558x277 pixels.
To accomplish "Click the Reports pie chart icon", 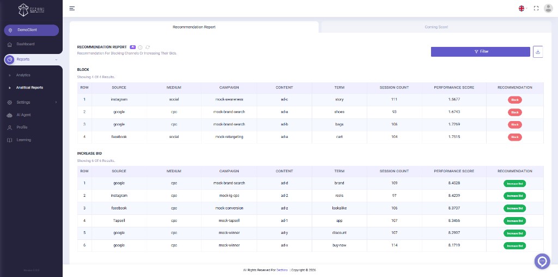I will click(x=10, y=59).
